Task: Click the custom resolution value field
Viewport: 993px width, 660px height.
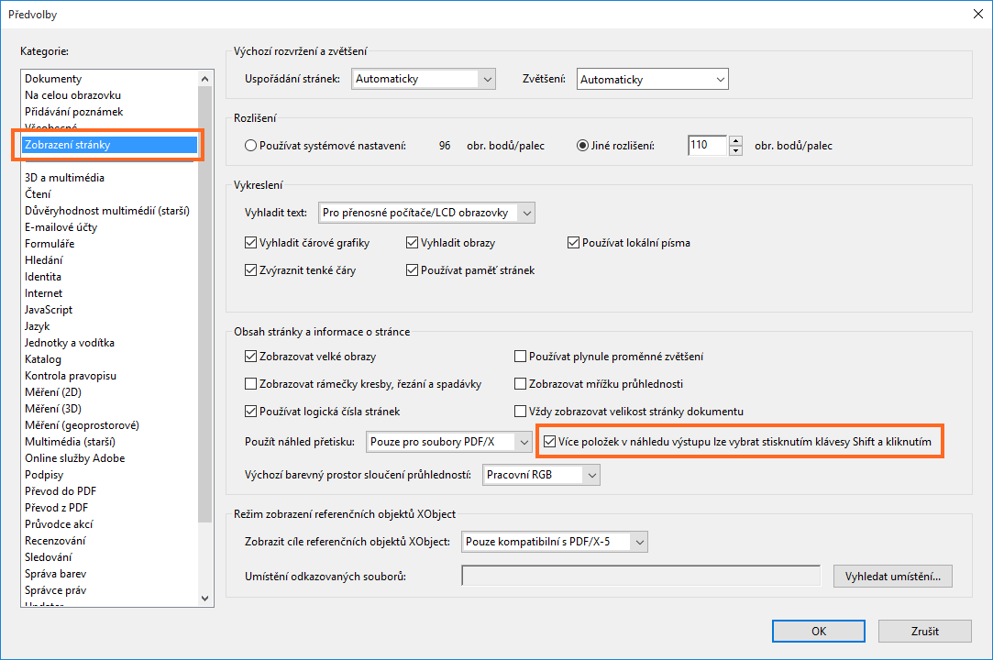Action: [707, 145]
